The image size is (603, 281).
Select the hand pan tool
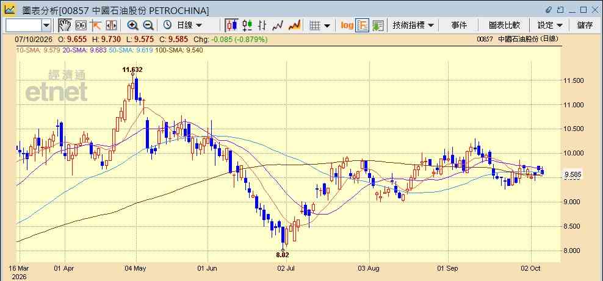[65, 26]
